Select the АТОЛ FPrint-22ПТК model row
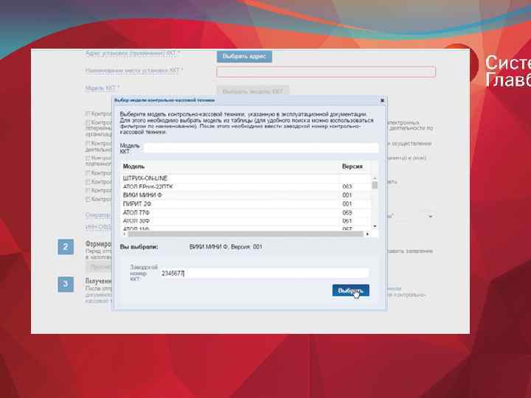 246,186
